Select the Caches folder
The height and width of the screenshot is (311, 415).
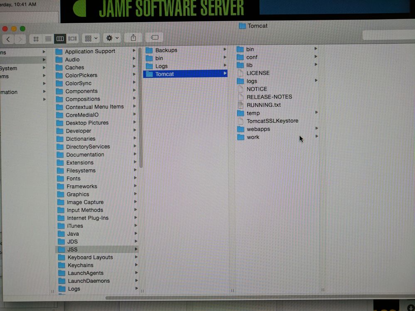pyautogui.click(x=74, y=67)
